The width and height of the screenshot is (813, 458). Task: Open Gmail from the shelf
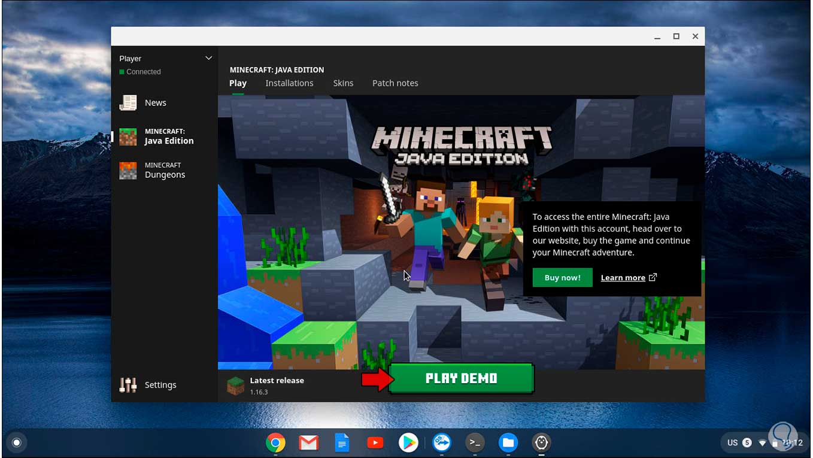(x=309, y=443)
